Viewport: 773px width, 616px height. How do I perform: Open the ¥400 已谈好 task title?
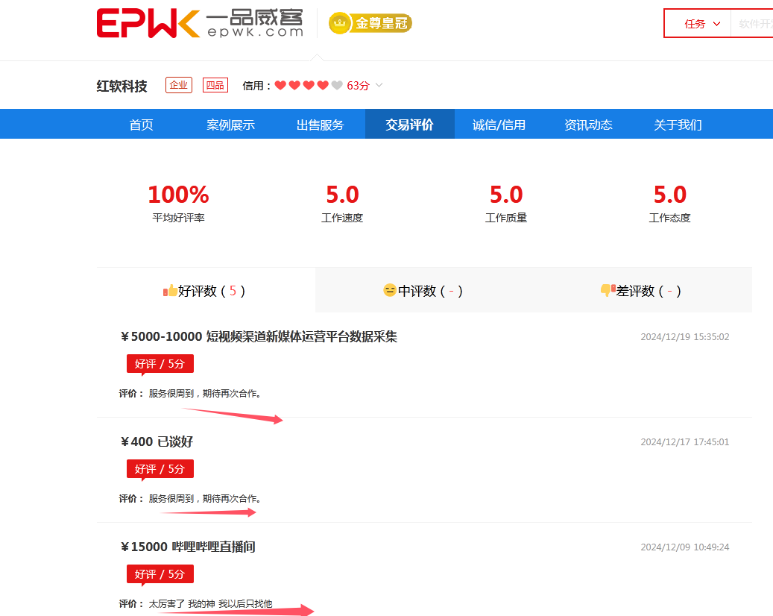click(157, 441)
